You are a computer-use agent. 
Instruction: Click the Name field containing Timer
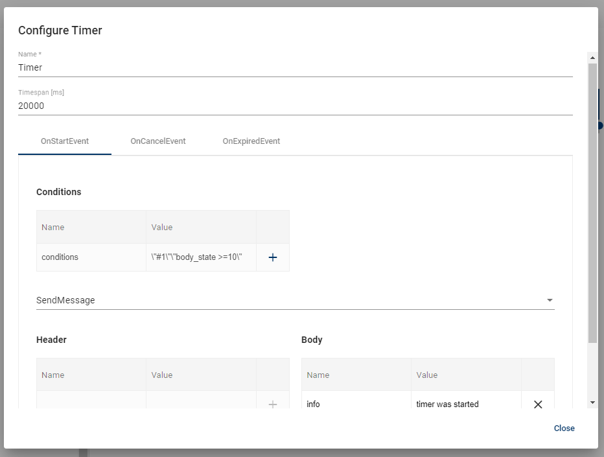click(x=295, y=67)
